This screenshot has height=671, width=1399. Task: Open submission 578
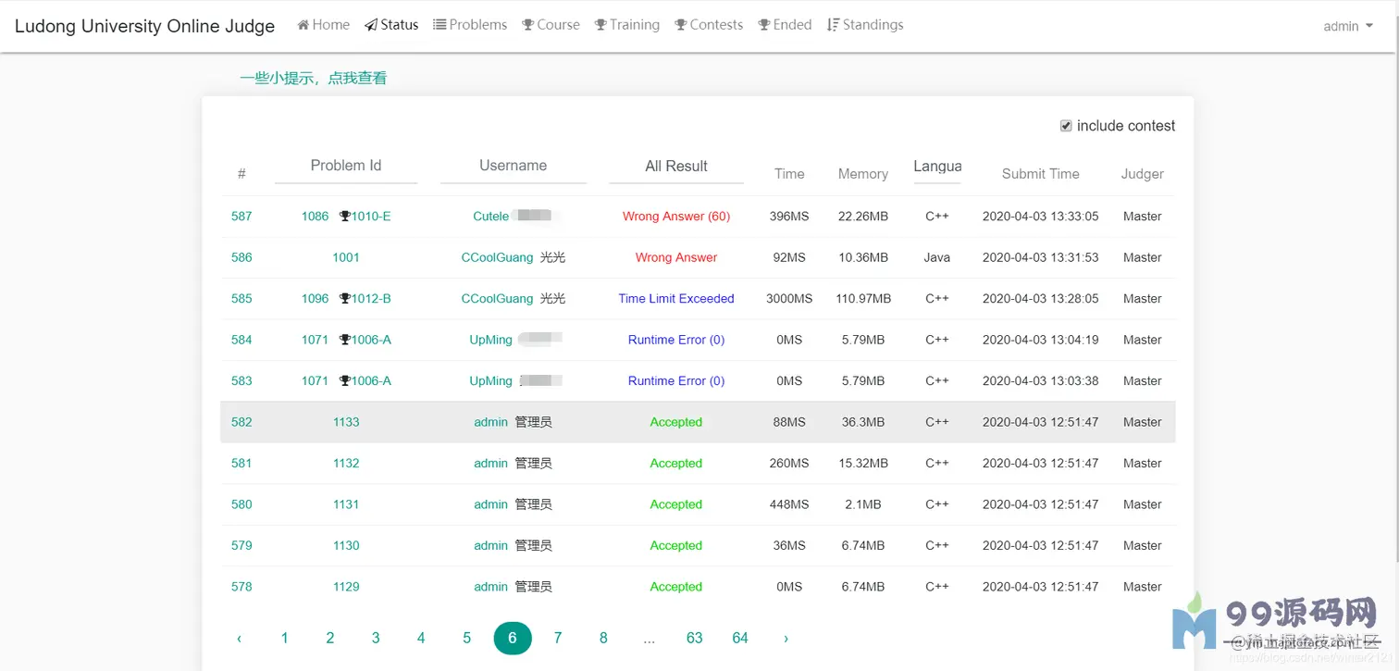[241, 587]
